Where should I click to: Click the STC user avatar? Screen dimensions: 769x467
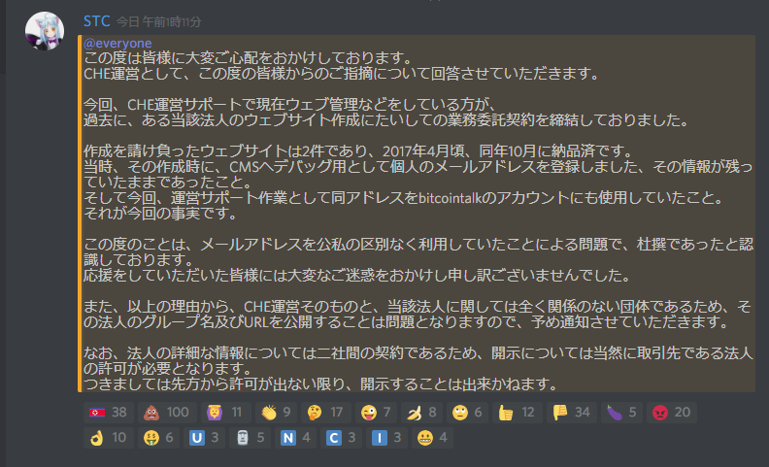(x=45, y=31)
